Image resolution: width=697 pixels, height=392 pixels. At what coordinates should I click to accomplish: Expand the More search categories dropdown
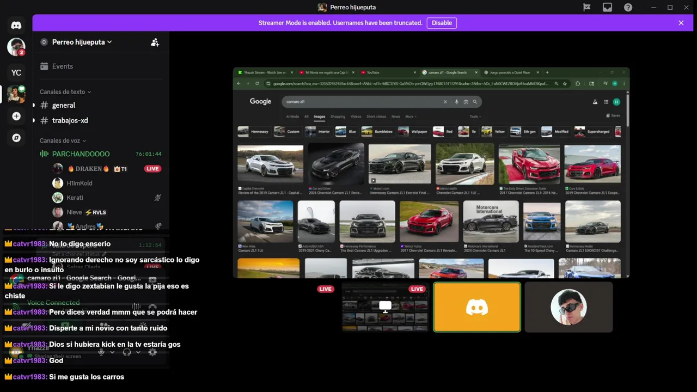coord(409,117)
